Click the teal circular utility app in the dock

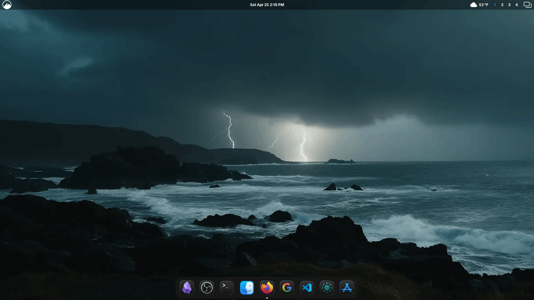[x=327, y=288]
